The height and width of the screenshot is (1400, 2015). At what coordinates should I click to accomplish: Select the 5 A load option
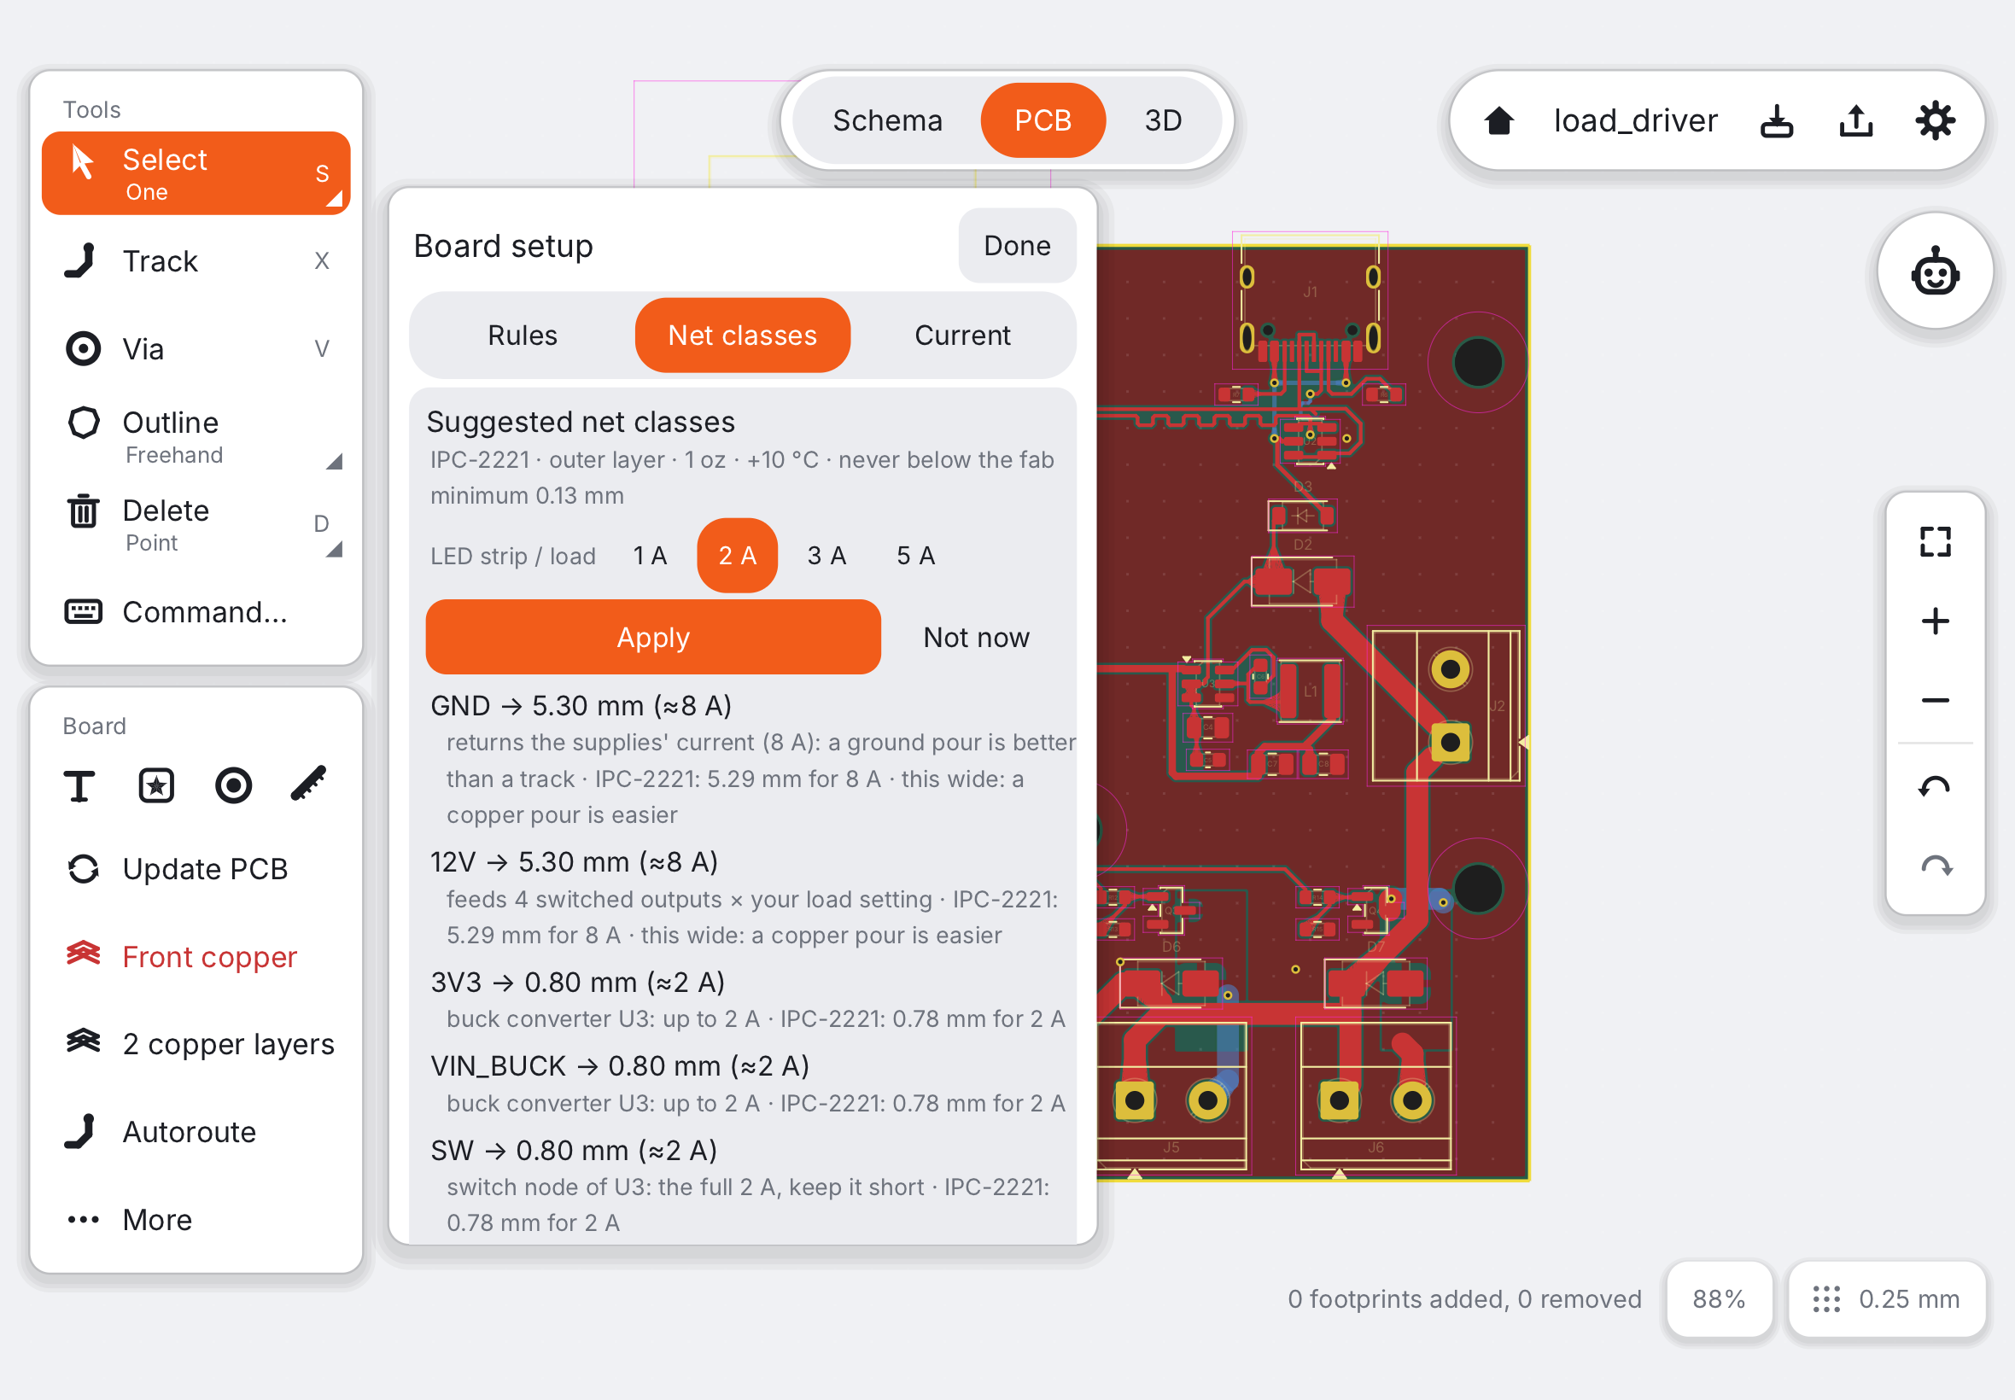(x=915, y=555)
